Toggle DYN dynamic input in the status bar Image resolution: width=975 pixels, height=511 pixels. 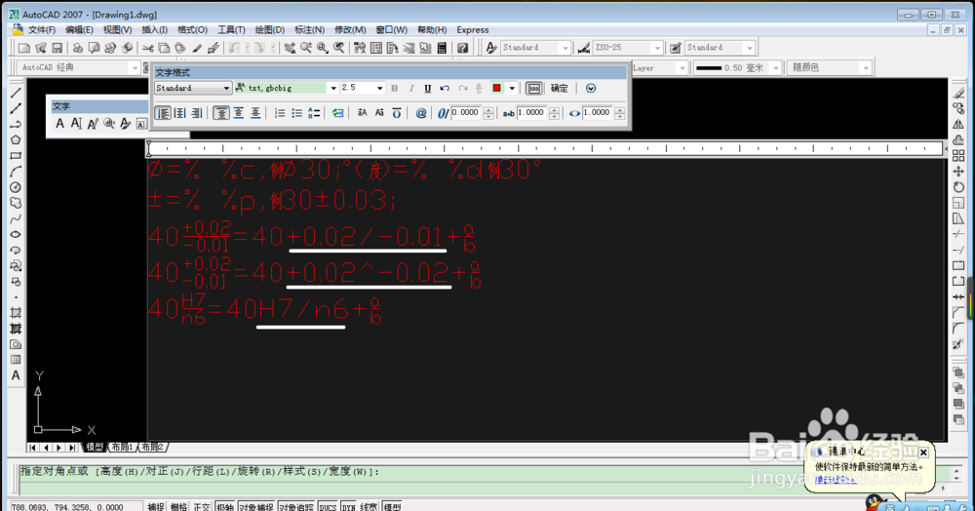(x=348, y=506)
